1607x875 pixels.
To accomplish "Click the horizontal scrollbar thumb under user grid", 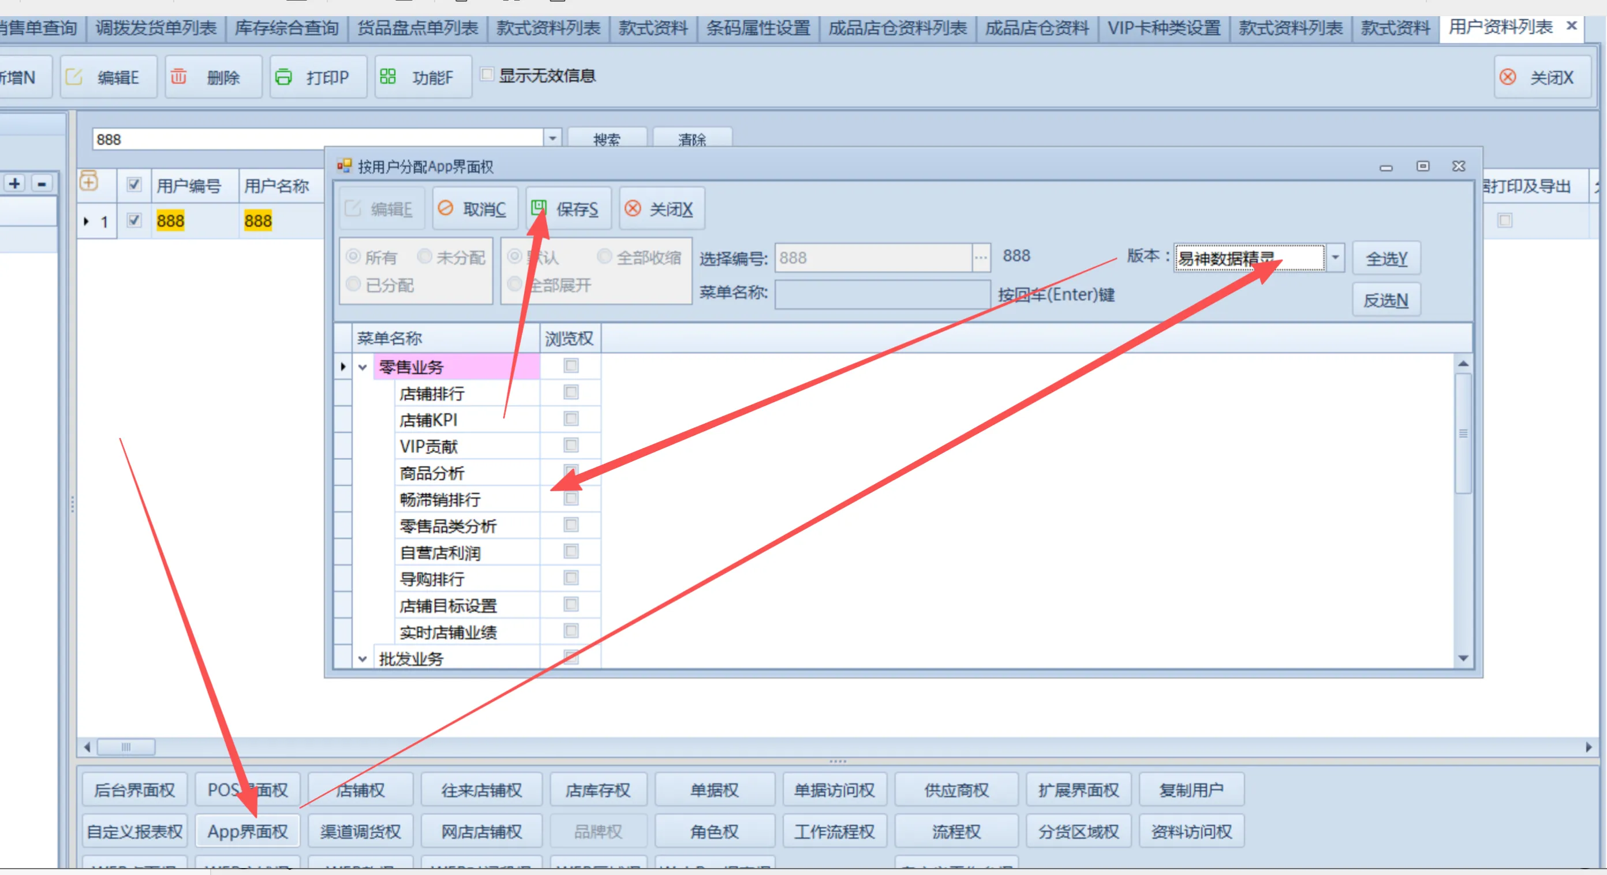I will pos(126,747).
